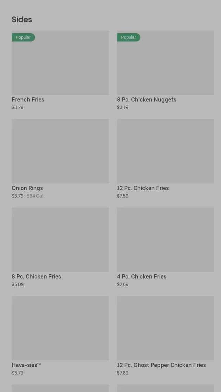Click the Sides section heading

22,20
